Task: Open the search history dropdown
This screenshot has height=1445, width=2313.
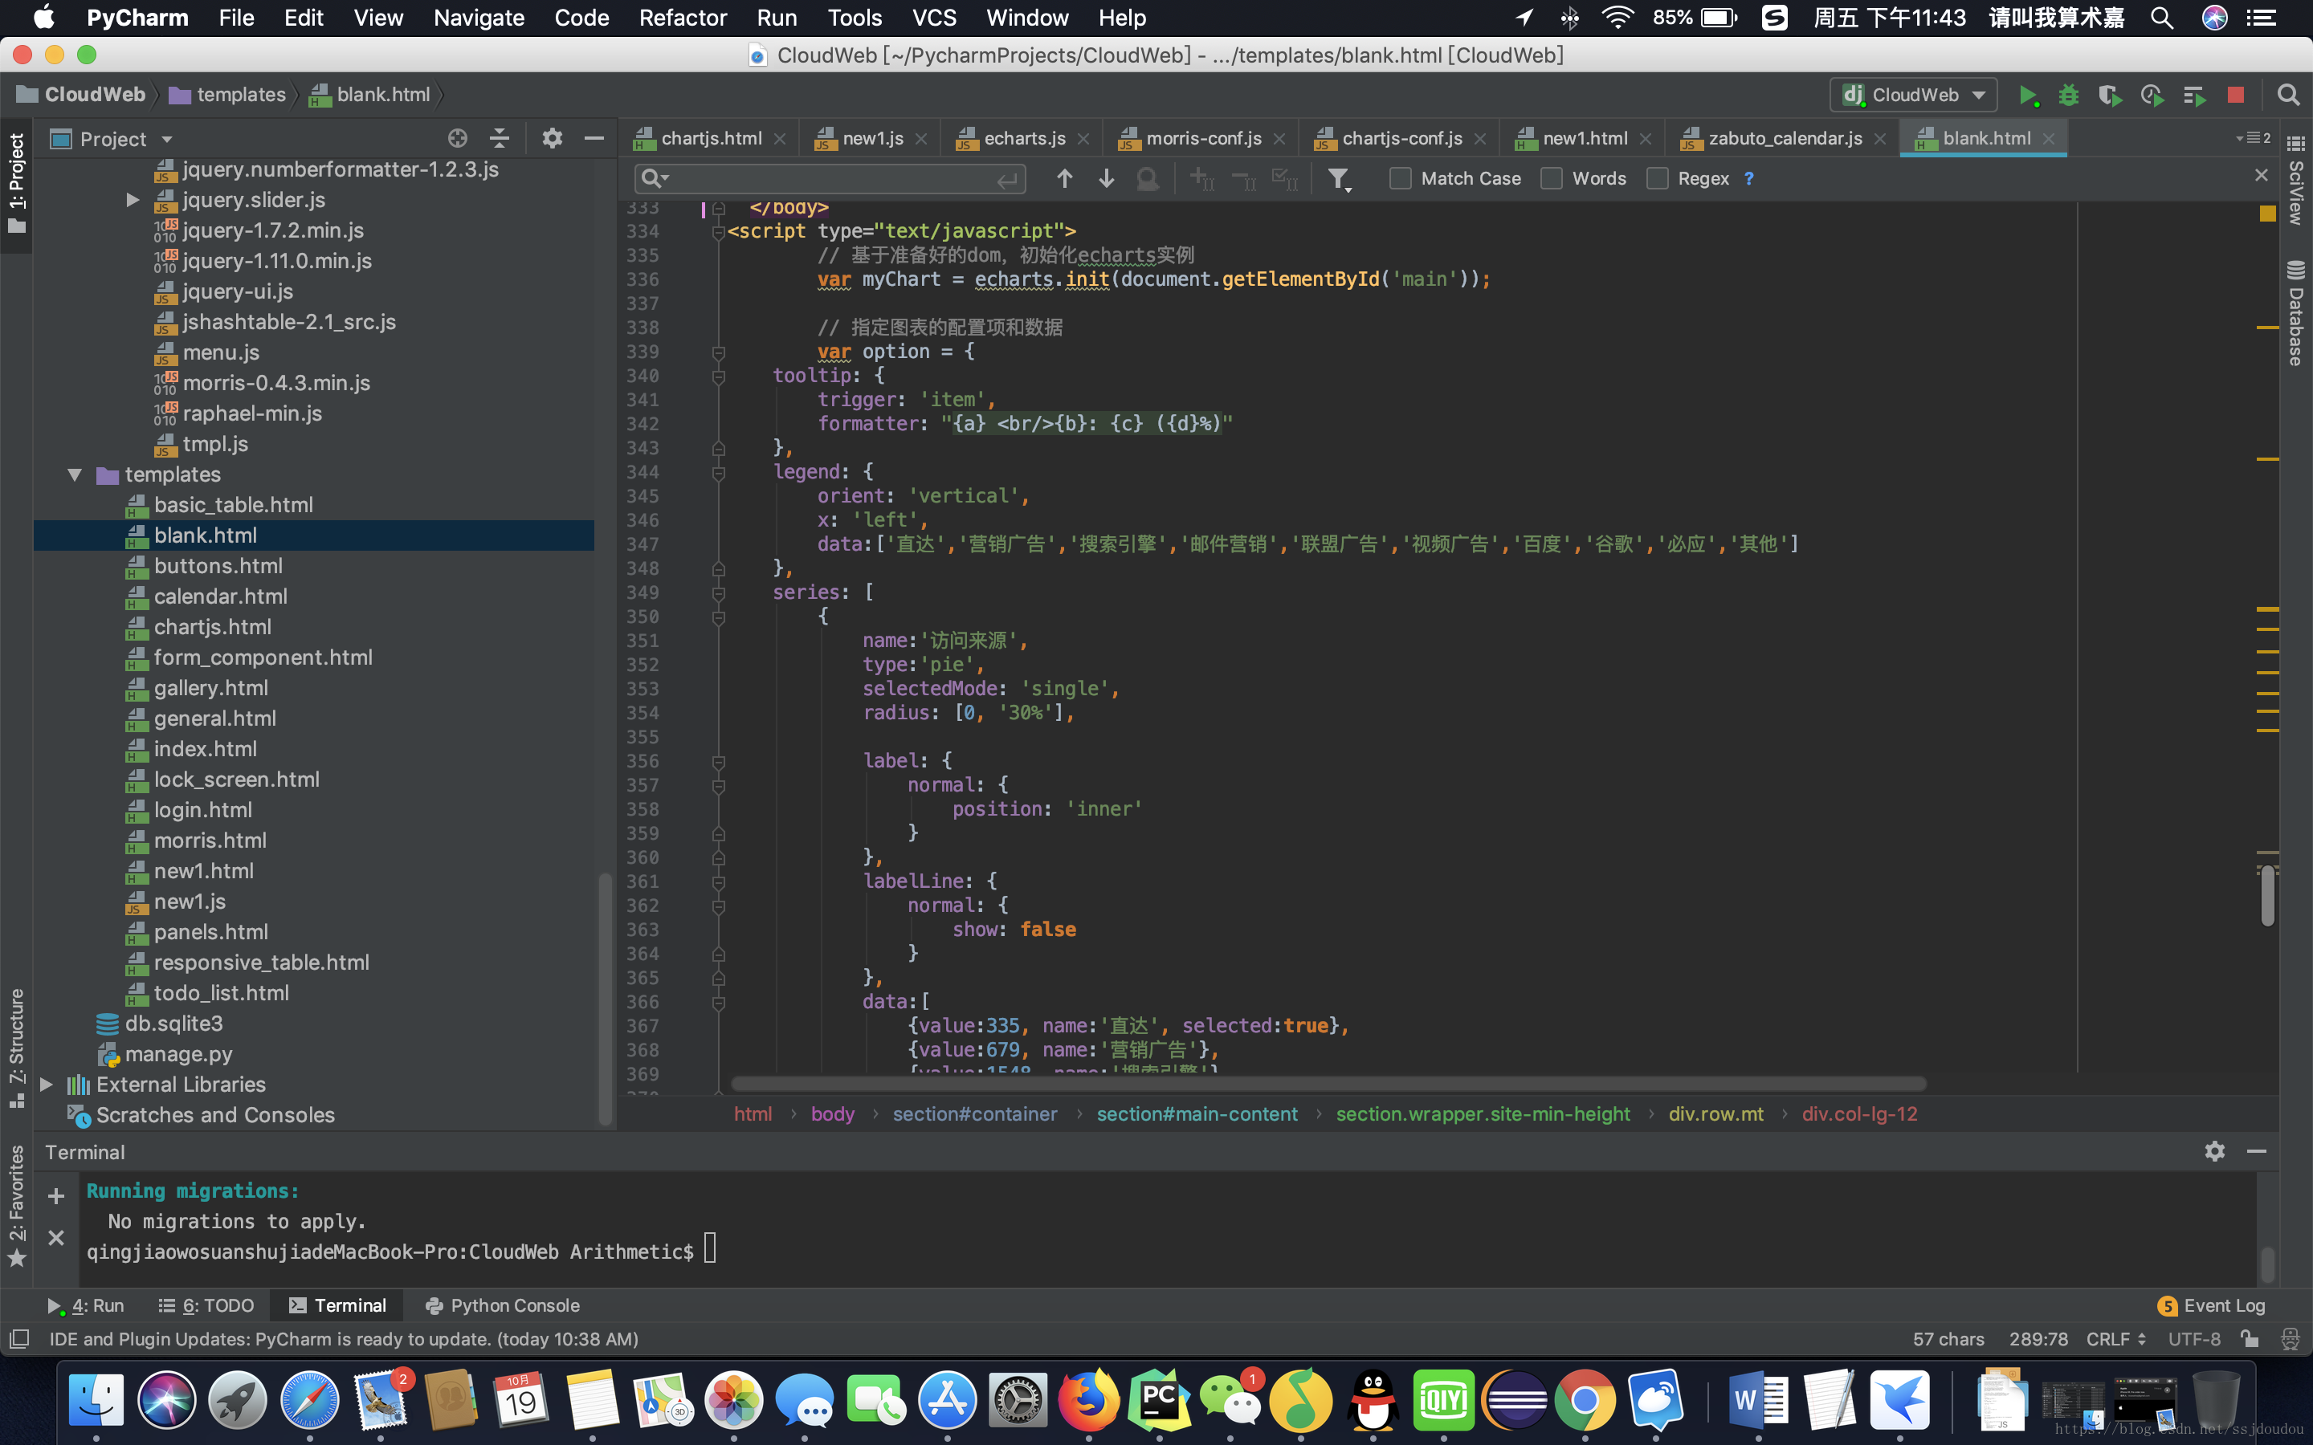Action: pos(655,179)
